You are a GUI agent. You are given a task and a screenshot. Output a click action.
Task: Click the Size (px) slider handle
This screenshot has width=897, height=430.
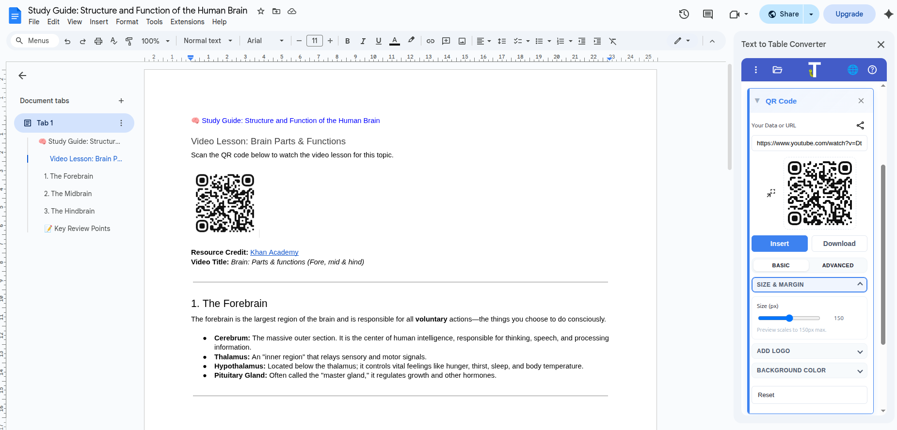click(789, 318)
